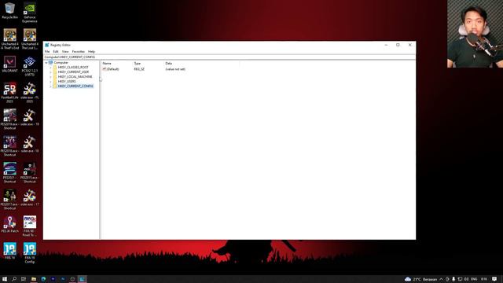Image resolution: width=503 pixels, height=283 pixels.
Task: Open the File menu in Registry Editor
Action: pos(47,51)
